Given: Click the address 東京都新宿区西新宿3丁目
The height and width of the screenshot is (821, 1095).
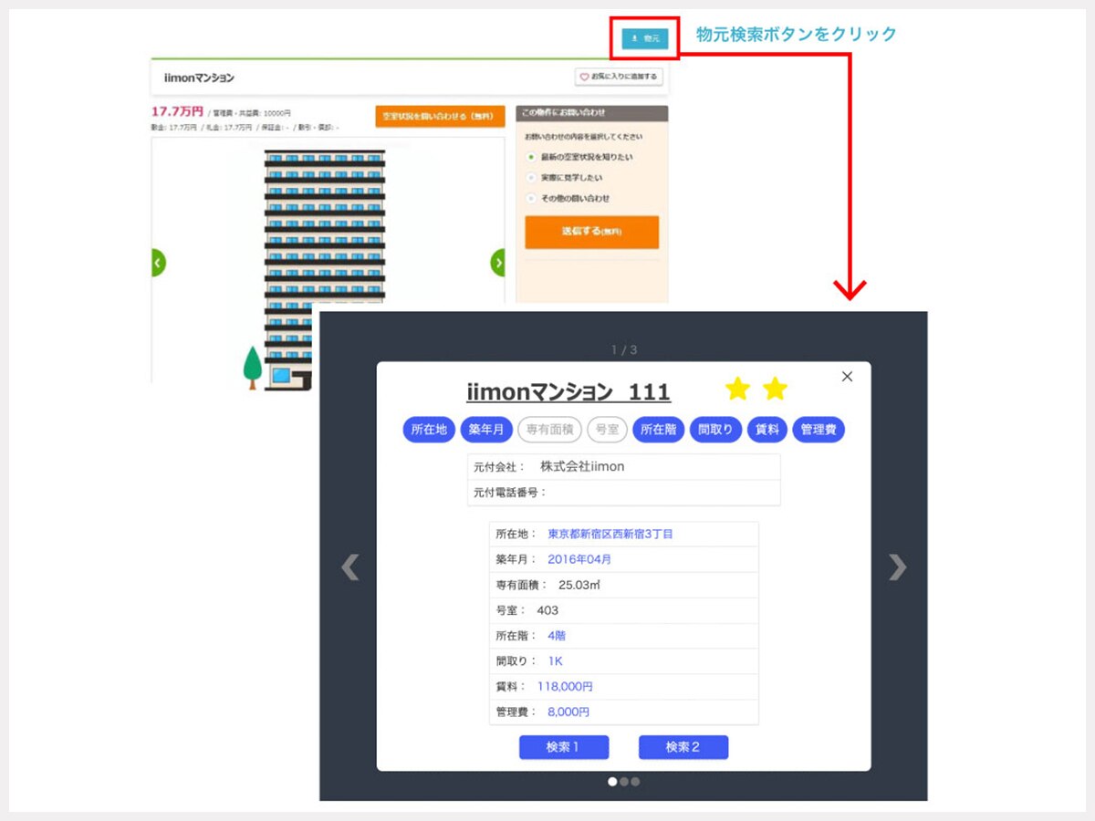Looking at the screenshot, I should tap(610, 534).
